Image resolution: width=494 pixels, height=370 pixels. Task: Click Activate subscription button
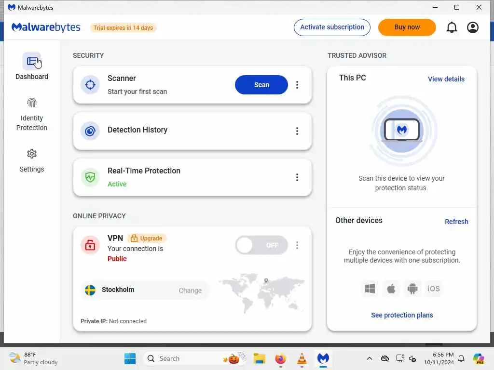[332, 27]
